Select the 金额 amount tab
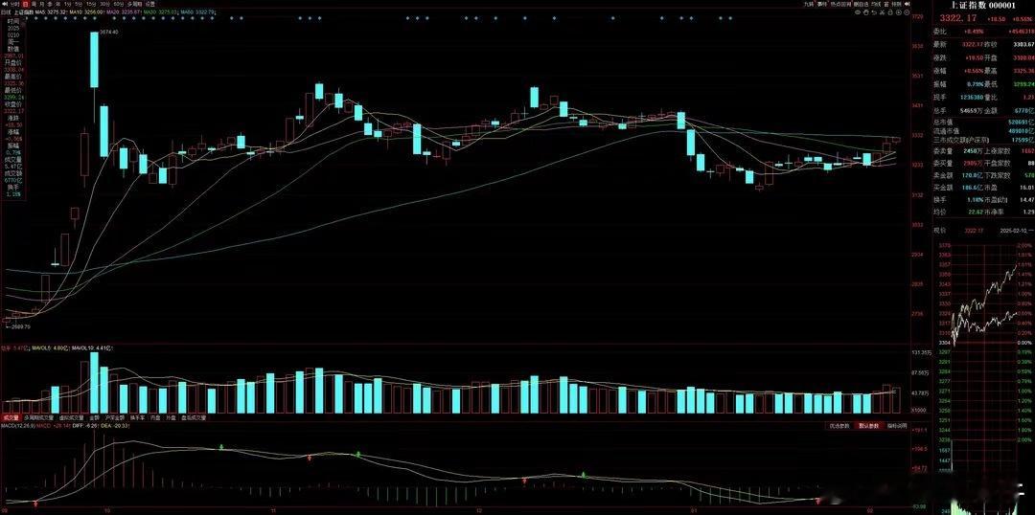The image size is (1035, 515). [94, 418]
